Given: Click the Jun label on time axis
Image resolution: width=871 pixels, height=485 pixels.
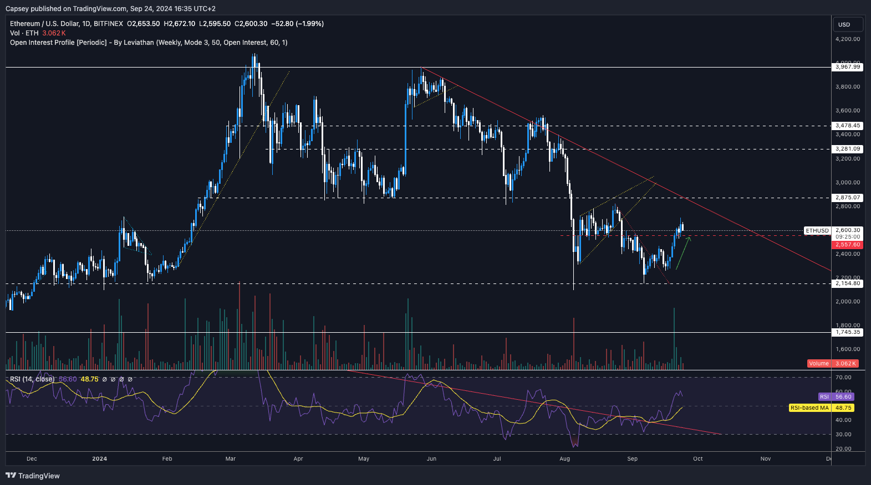Looking at the screenshot, I should [432, 459].
